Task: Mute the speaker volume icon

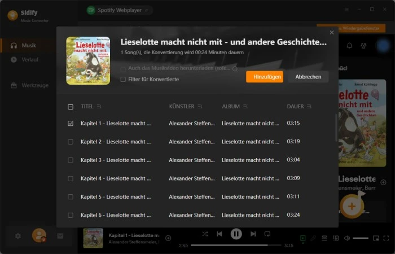Action: click(x=347, y=238)
